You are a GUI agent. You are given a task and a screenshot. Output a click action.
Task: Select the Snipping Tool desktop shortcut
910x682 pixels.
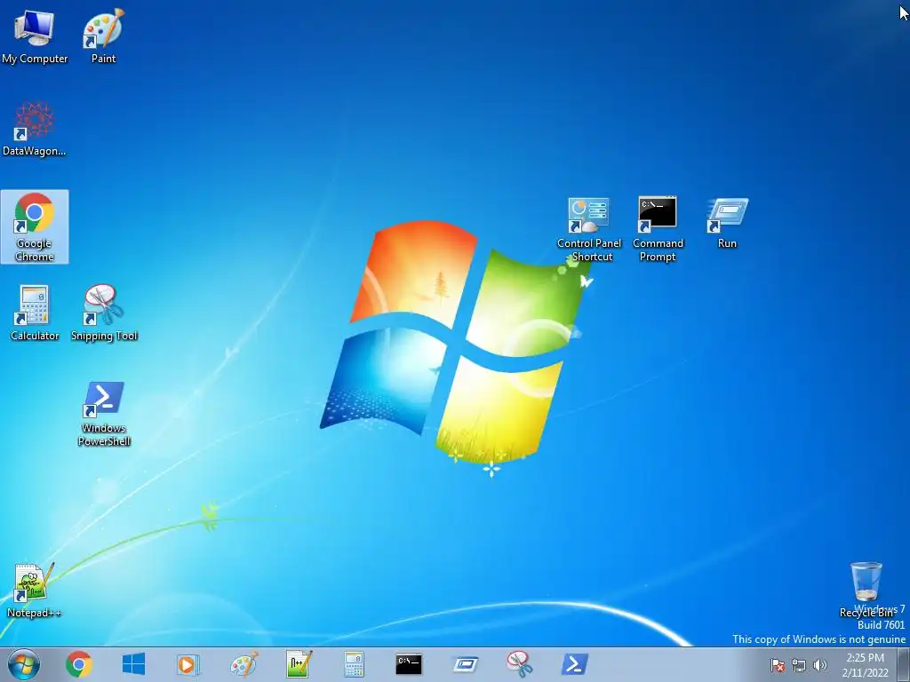[x=104, y=313]
